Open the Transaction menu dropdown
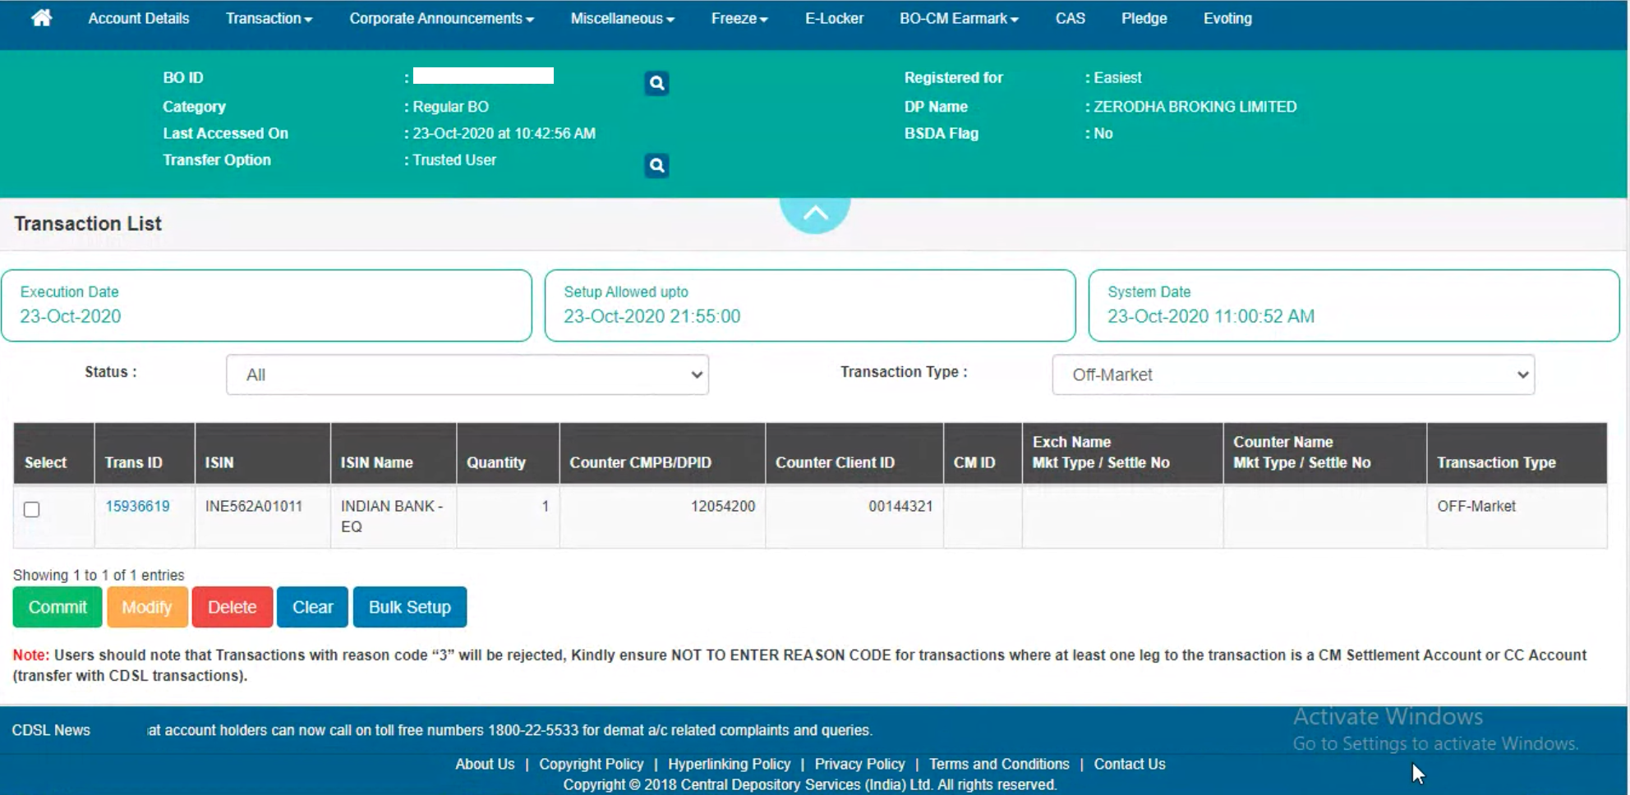This screenshot has height=795, width=1630. 268,18
